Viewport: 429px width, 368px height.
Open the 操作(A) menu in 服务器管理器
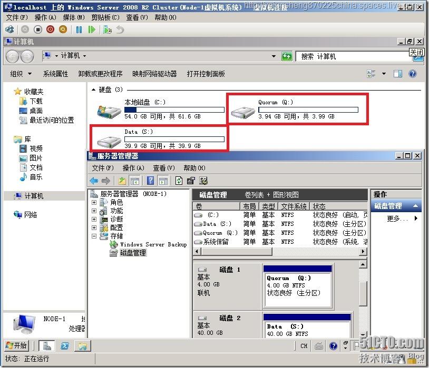[133, 168]
